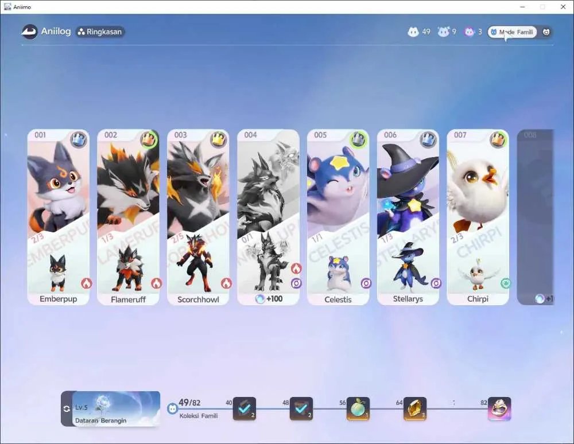This screenshot has width=574, height=444.
Task: Click the blue Aniimo counter icon showing 9
Action: (443, 32)
